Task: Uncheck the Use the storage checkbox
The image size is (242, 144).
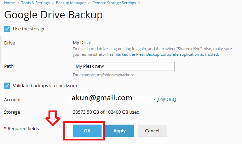Action: point(7,29)
